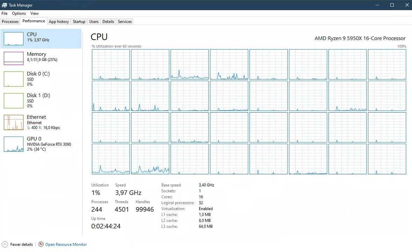Click the Open Resource Monitor link
Image resolution: width=412 pixels, height=252 pixels.
pyautogui.click(x=66, y=244)
